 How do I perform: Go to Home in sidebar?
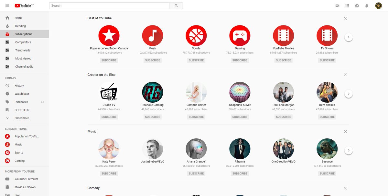click(x=25, y=18)
